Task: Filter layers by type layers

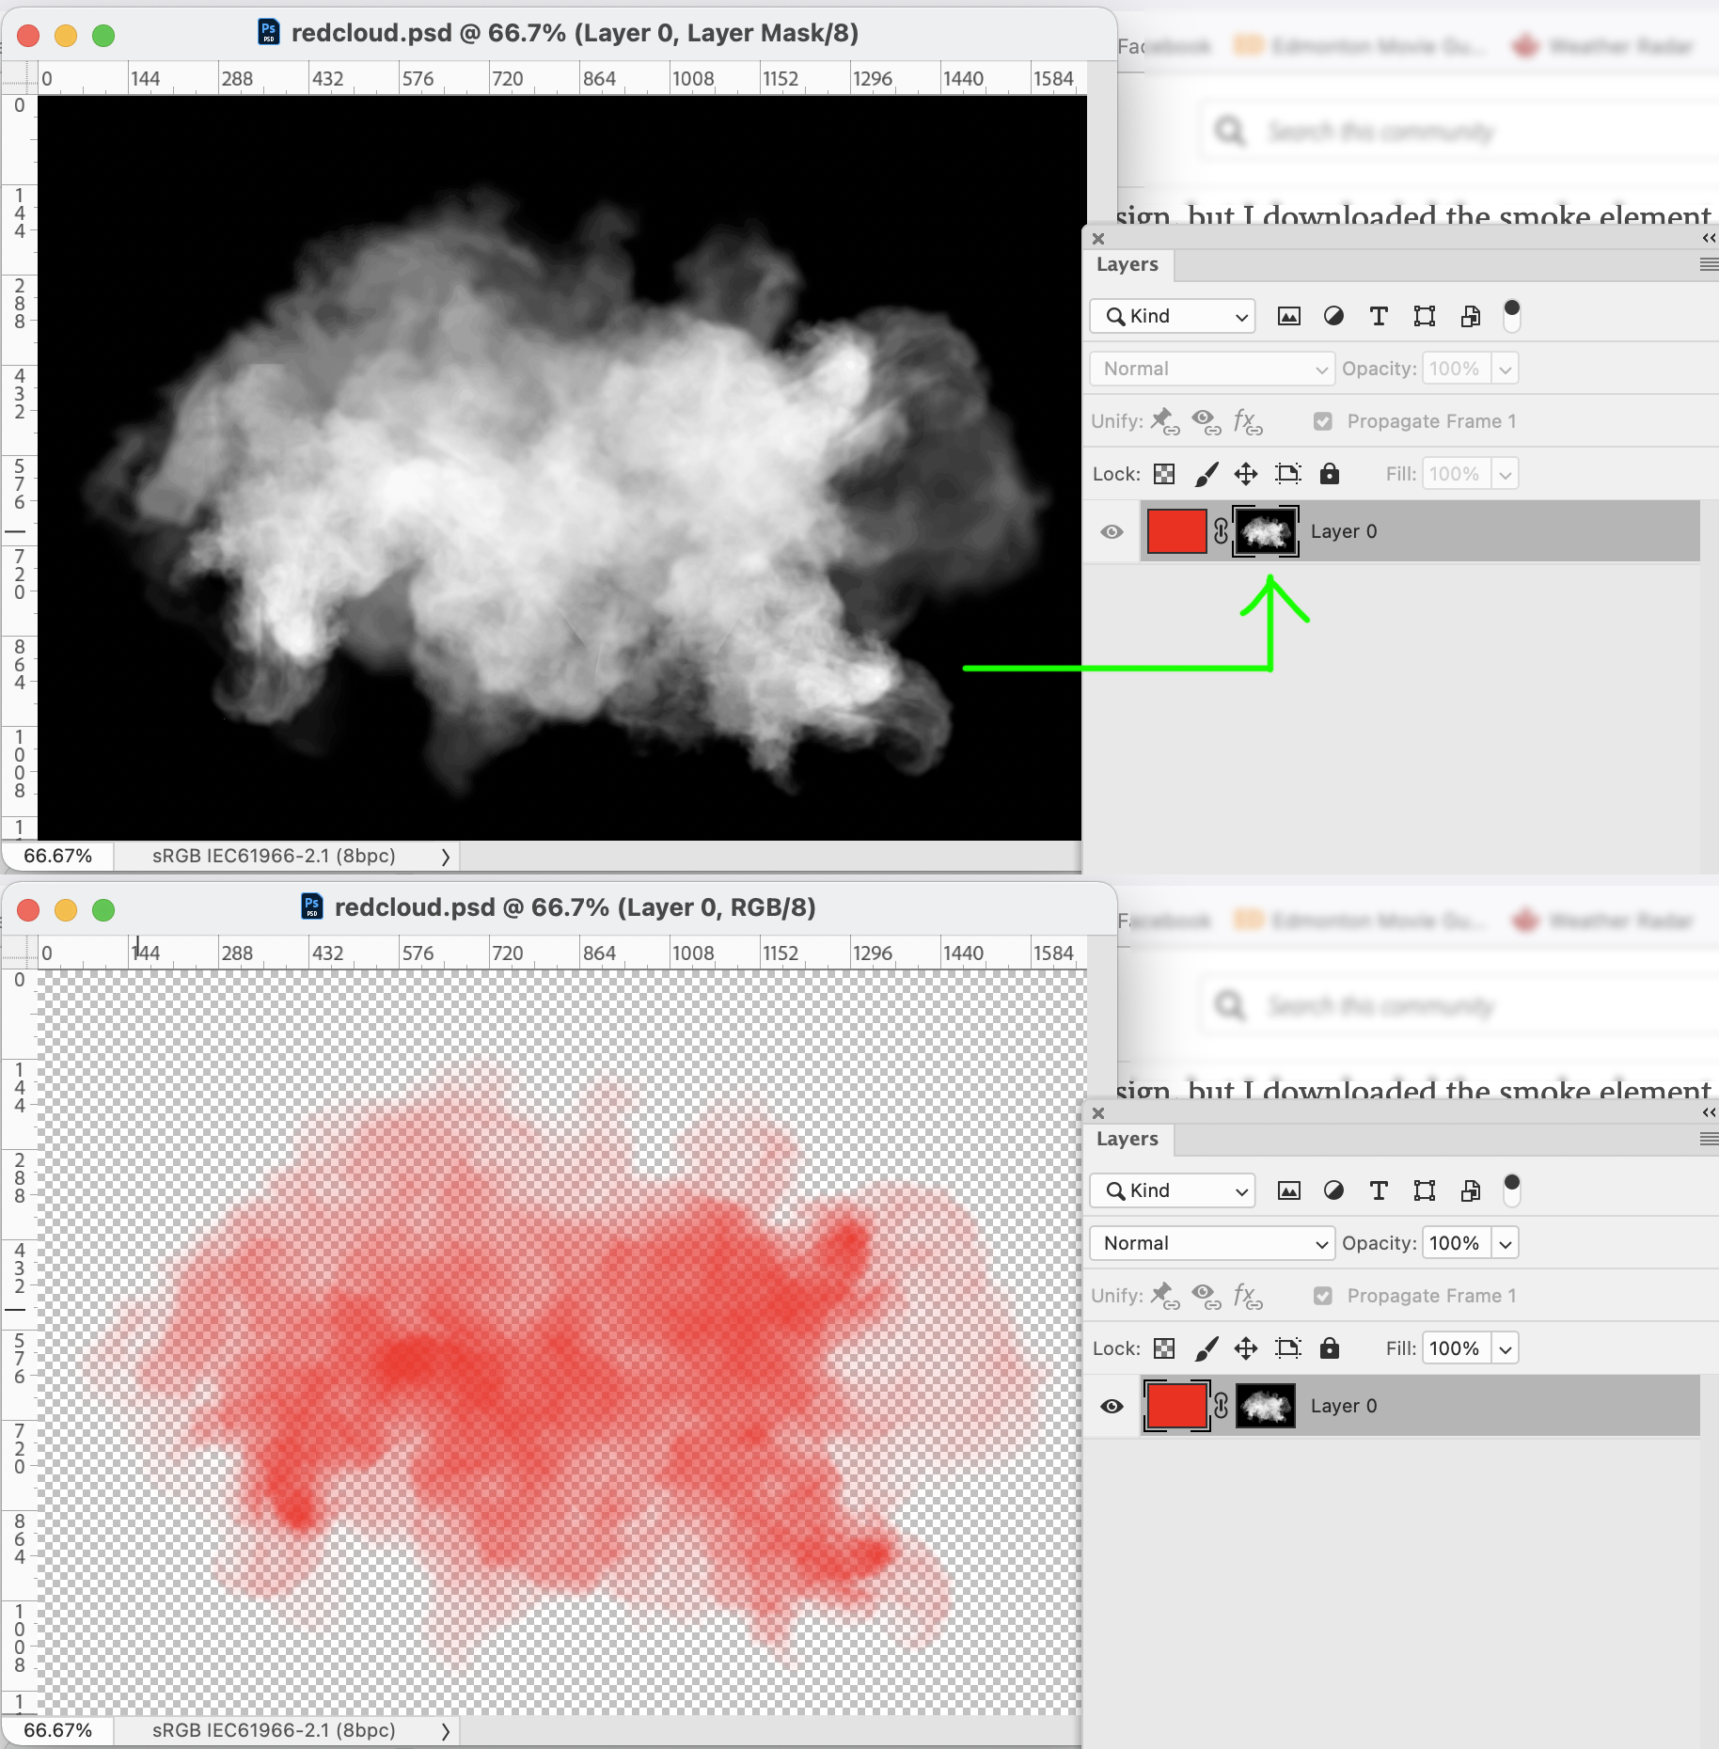Action: (1379, 316)
